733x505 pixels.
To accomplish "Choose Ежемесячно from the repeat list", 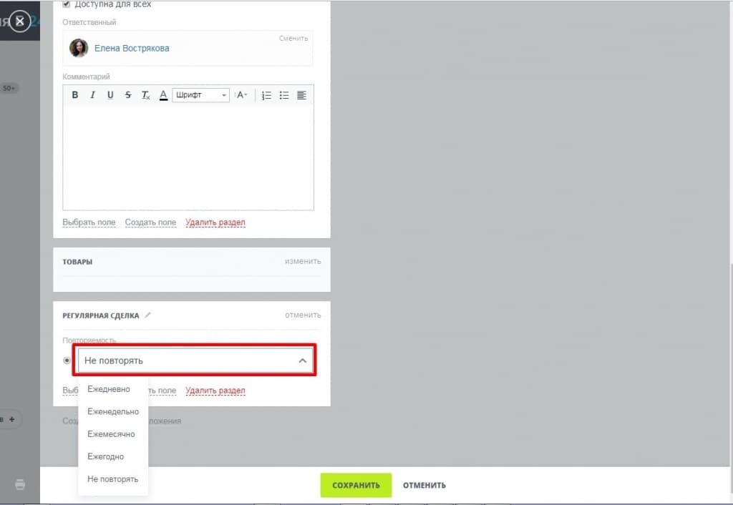I will [111, 434].
